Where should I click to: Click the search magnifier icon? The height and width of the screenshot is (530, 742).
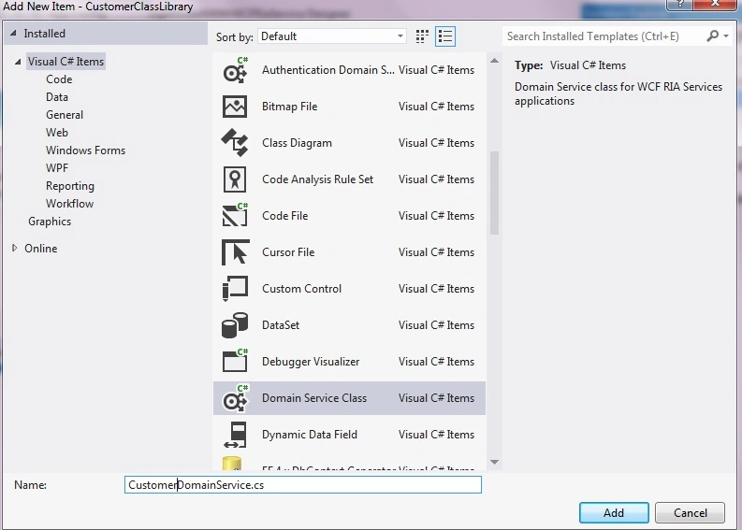coord(712,36)
